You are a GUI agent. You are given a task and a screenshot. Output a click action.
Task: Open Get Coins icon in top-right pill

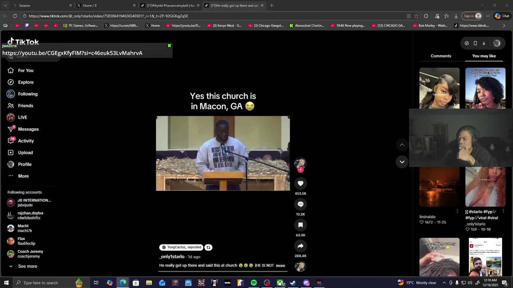pos(467,43)
